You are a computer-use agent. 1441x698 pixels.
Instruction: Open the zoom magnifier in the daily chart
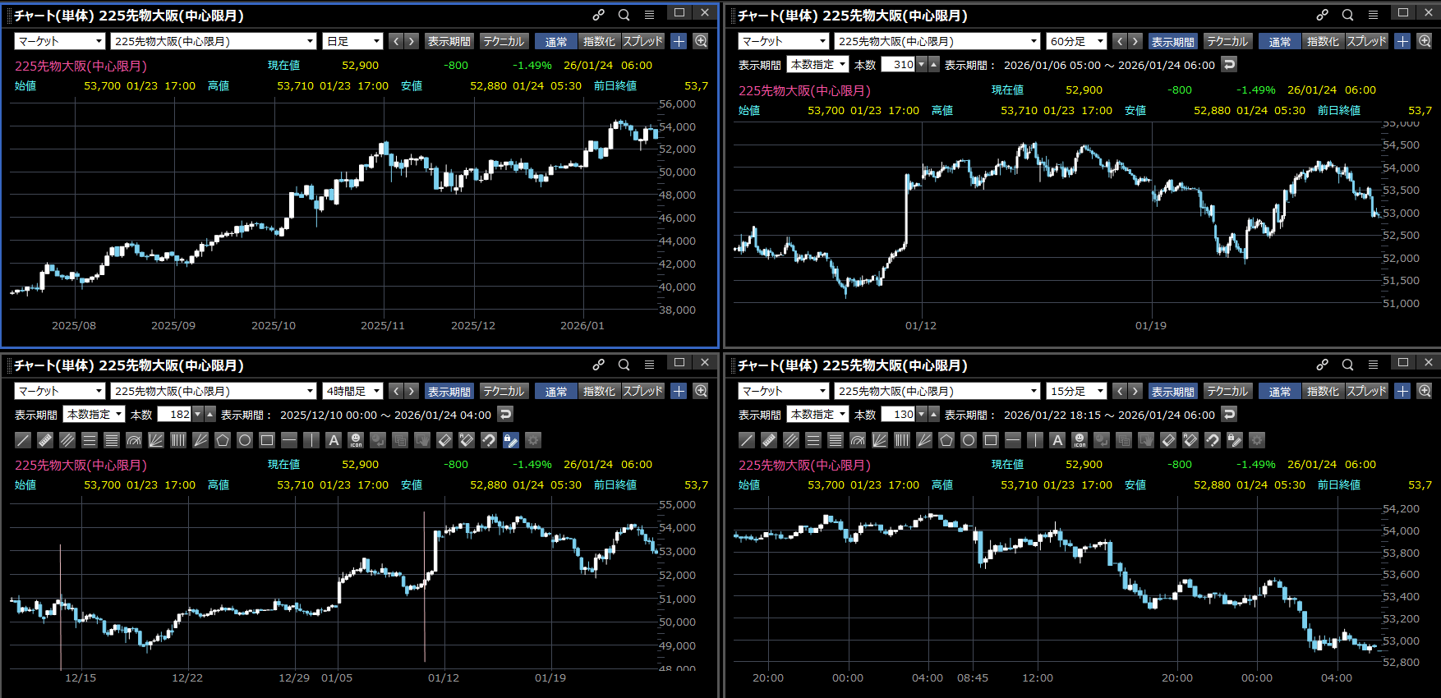(x=701, y=41)
